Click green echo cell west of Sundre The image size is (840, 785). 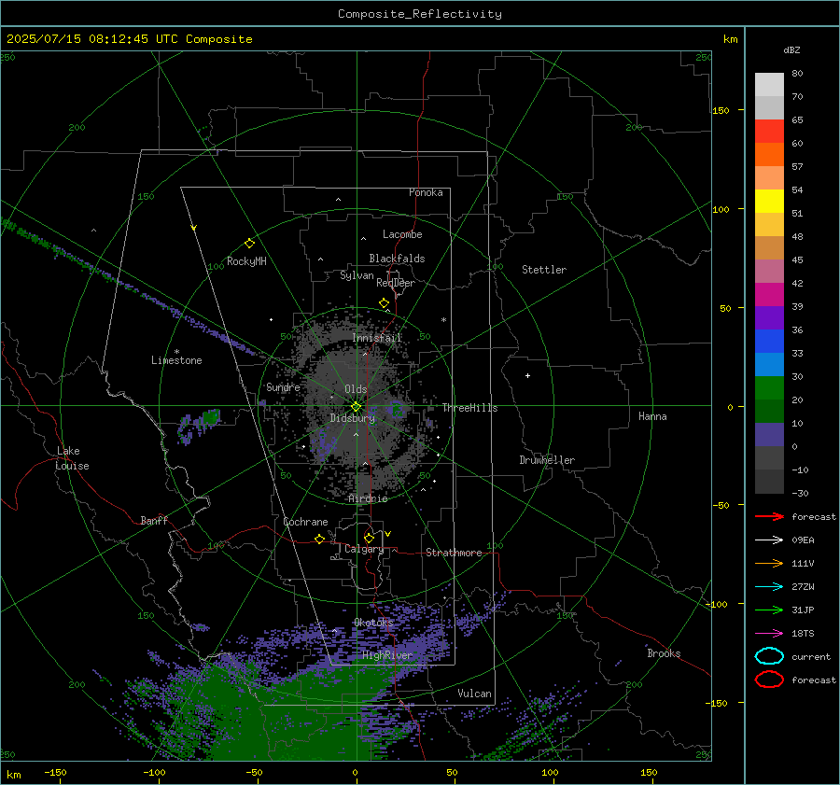[211, 416]
